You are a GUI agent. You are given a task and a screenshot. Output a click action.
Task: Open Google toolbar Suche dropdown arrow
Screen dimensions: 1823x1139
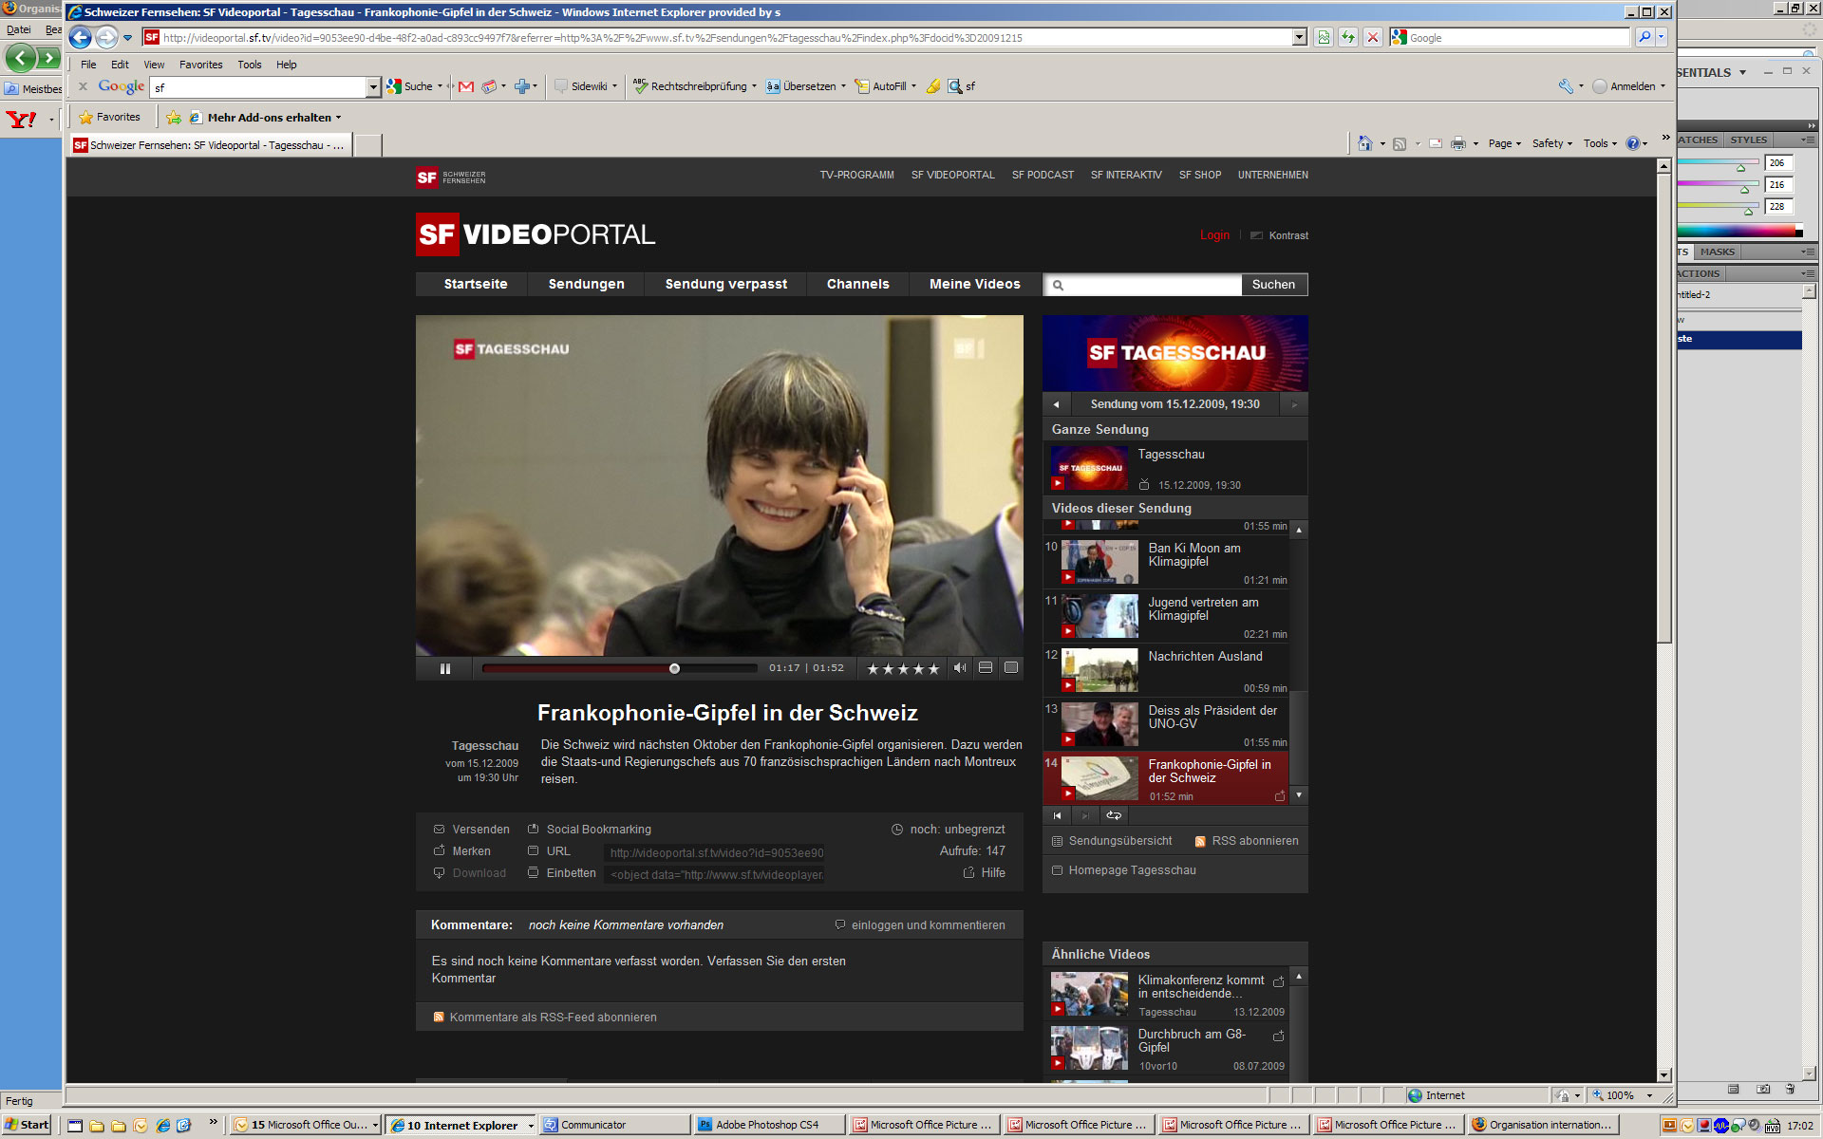click(x=440, y=86)
